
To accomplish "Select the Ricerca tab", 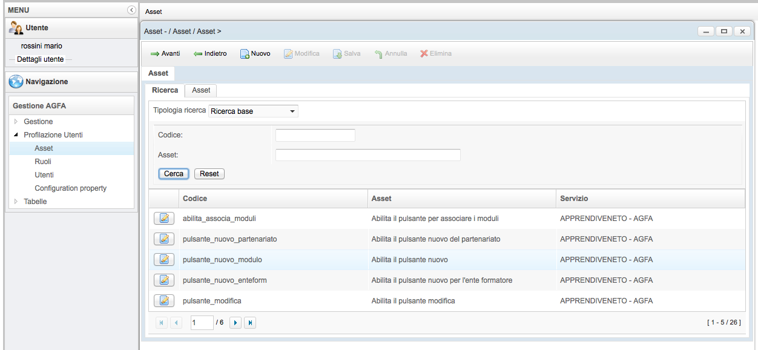I will click(165, 90).
